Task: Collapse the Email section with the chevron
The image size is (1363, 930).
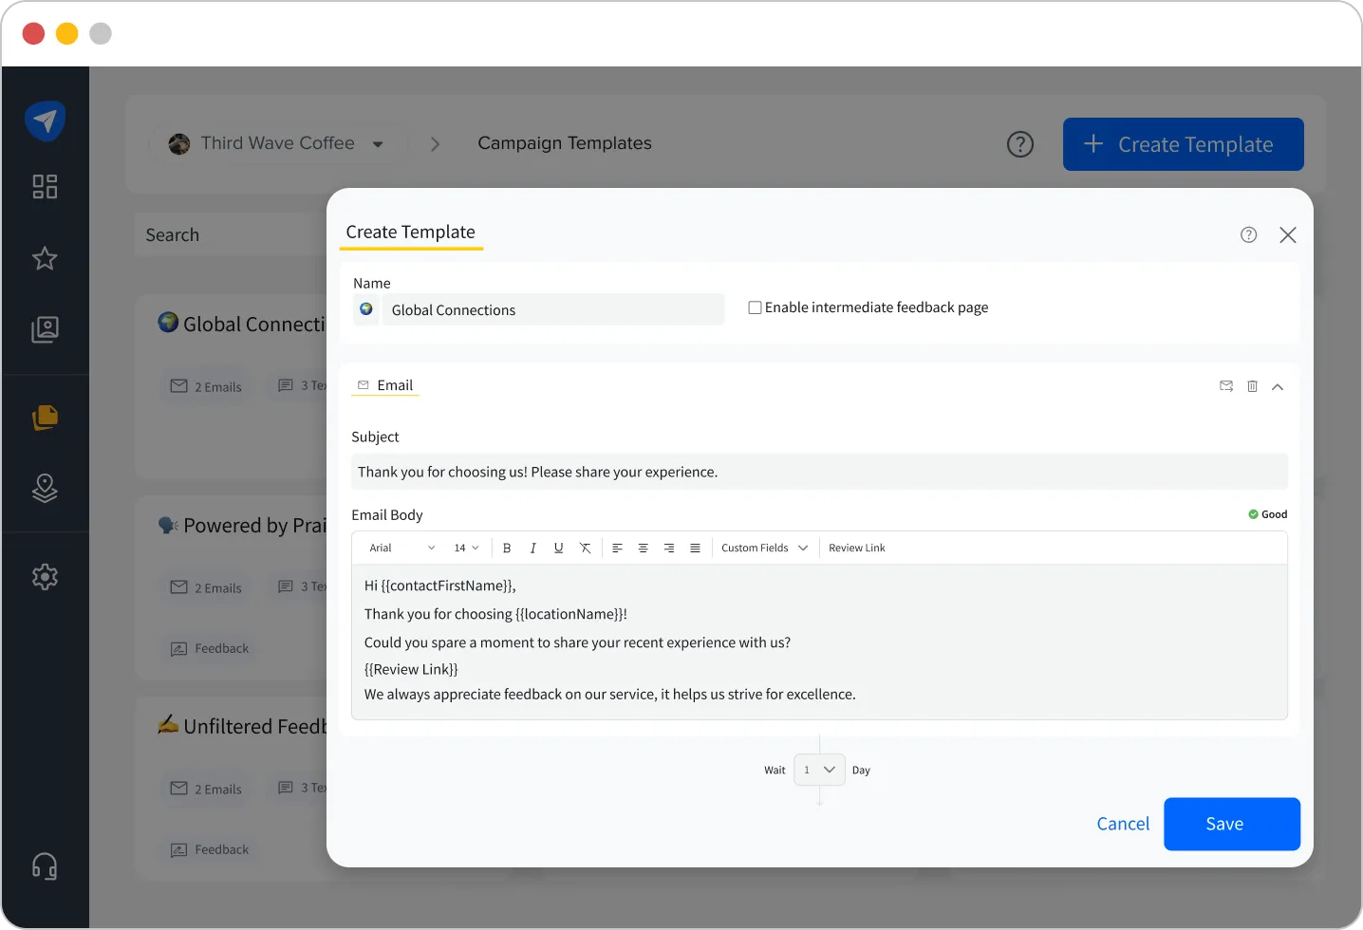Action: (1278, 386)
